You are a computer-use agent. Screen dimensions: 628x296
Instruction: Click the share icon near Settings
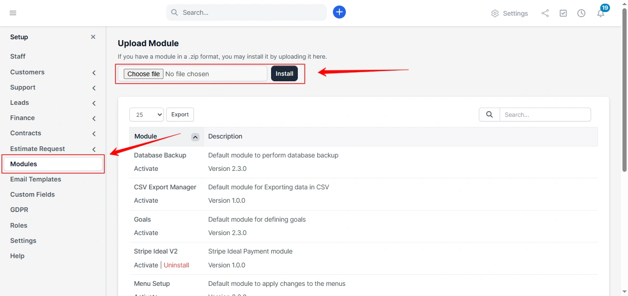[545, 13]
